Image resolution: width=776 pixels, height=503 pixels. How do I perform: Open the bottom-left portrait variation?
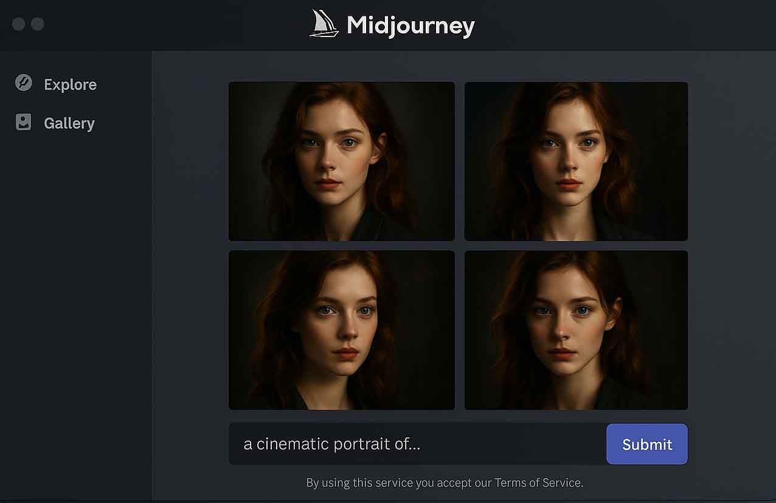click(341, 329)
